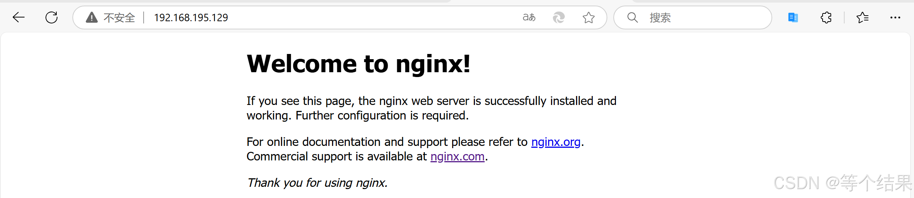Click the Thank you for using nginx text
This screenshot has width=914, height=198.
(317, 183)
